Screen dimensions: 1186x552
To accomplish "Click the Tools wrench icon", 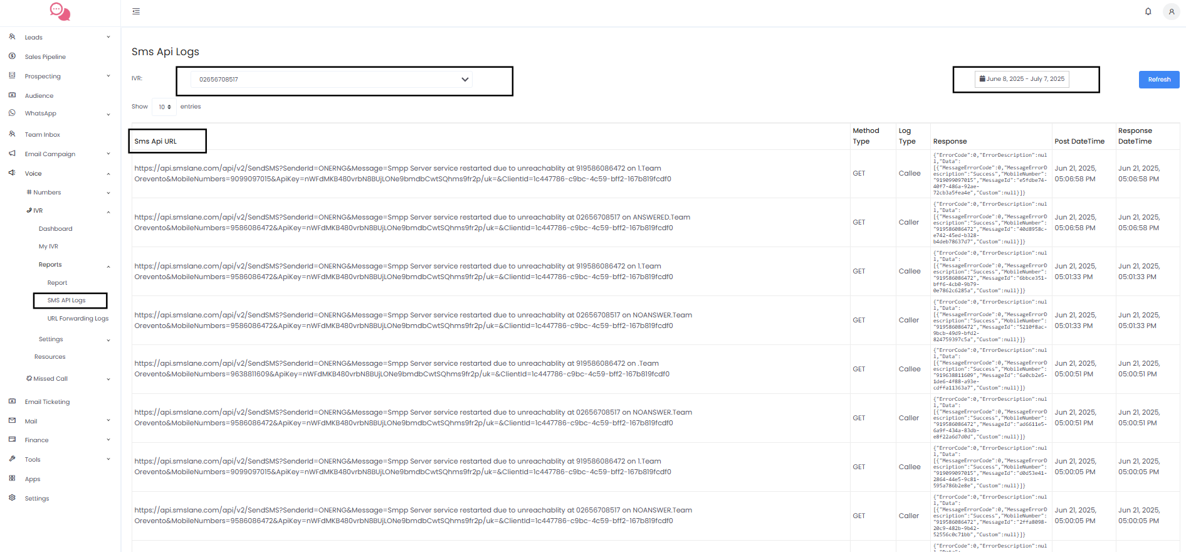I will pyautogui.click(x=12, y=459).
